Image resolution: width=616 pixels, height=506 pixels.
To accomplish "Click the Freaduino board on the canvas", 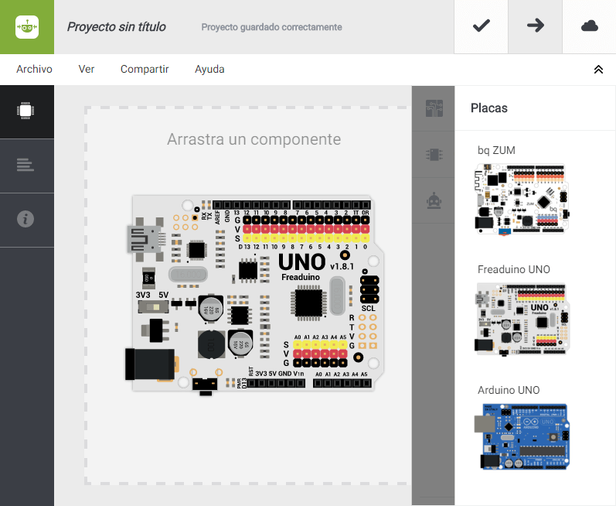I will pyautogui.click(x=254, y=295).
